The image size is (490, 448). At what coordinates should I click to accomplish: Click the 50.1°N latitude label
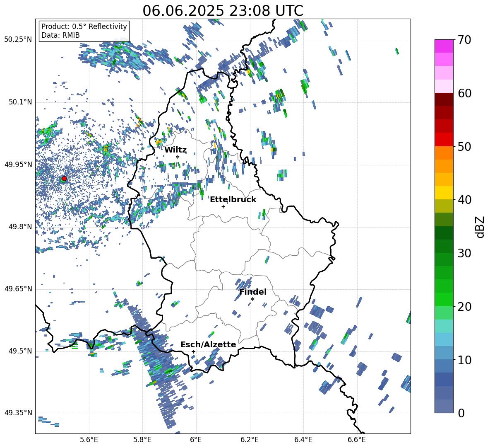(x=20, y=102)
